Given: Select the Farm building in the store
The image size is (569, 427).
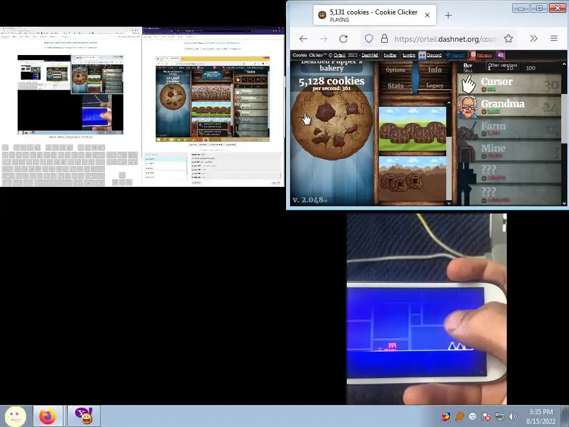Looking at the screenshot, I should (509, 129).
